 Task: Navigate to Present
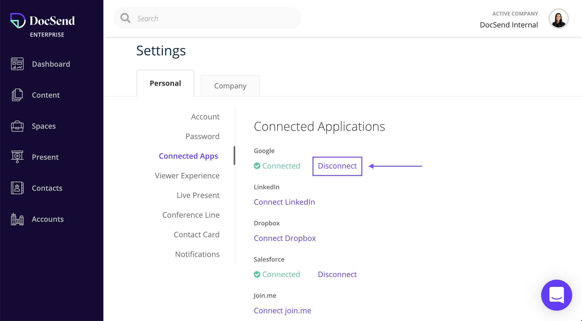(x=45, y=157)
